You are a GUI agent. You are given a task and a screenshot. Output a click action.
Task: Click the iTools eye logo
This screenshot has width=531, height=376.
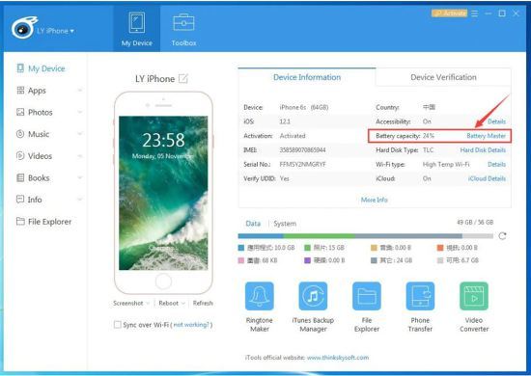pos(24,27)
